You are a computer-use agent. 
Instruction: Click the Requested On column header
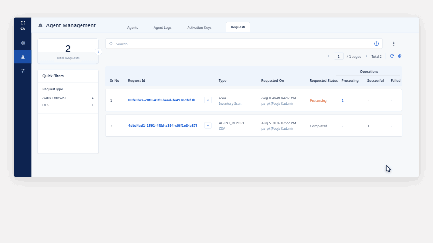point(272,81)
